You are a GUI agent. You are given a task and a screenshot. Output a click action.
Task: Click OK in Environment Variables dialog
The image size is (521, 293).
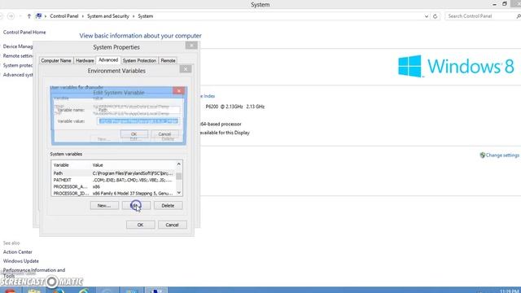pos(141,225)
